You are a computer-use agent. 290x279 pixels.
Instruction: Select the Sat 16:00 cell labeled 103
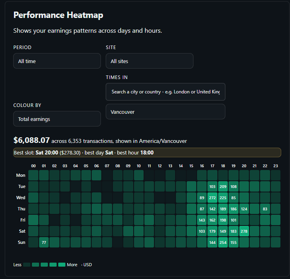coord(202,231)
